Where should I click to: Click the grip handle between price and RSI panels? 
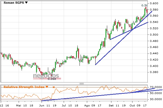[82, 84]
